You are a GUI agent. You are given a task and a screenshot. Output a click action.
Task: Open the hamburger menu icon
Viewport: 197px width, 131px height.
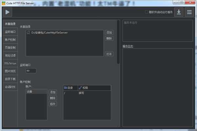(189, 12)
